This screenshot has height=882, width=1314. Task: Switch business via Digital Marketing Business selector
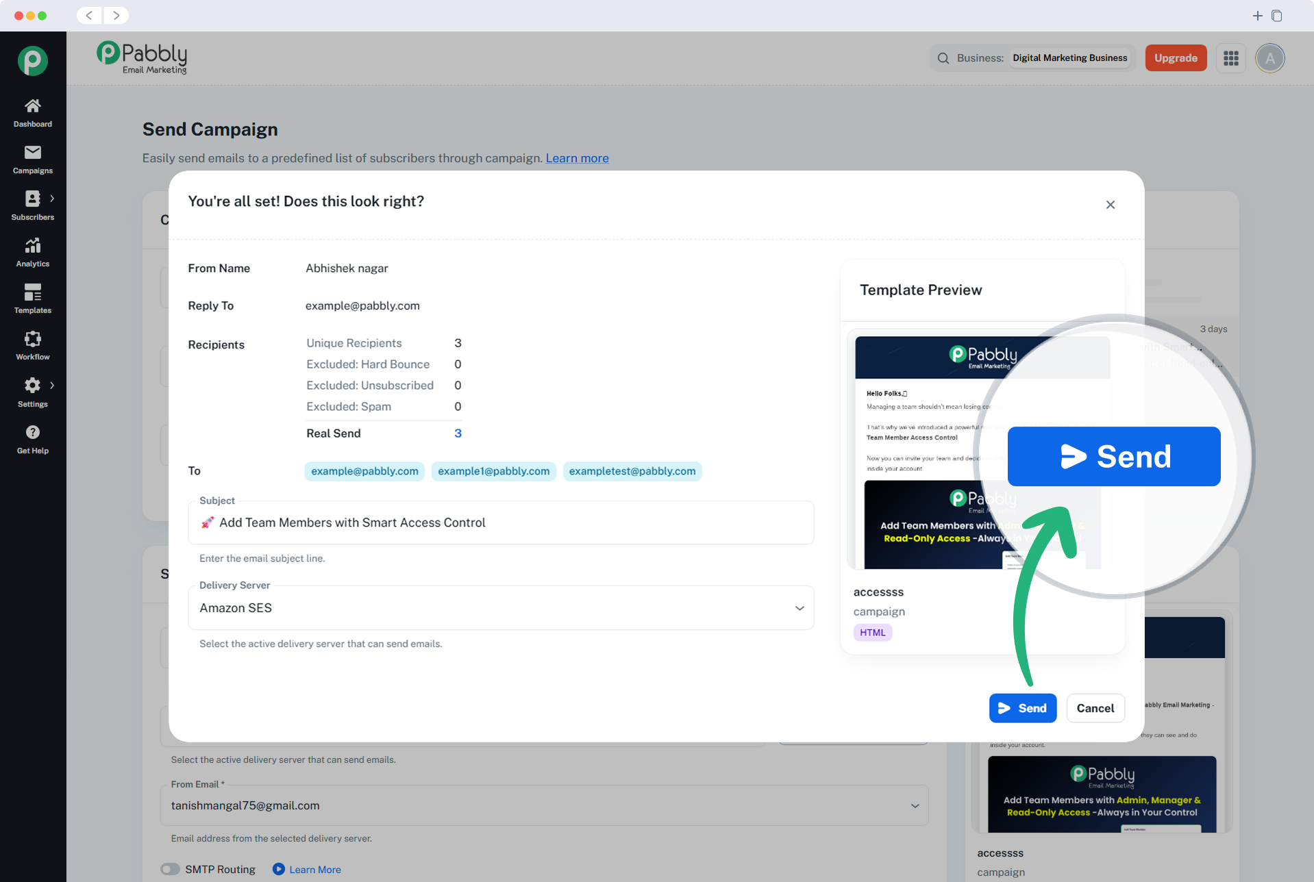(x=1070, y=58)
